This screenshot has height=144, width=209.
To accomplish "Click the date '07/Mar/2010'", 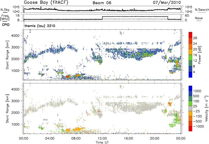I will coord(167,3).
